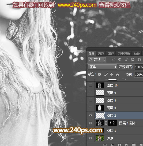Click the 不透明度 100% opacity field
Viewport: 143px width, 146px height.
[x=139, y=67]
